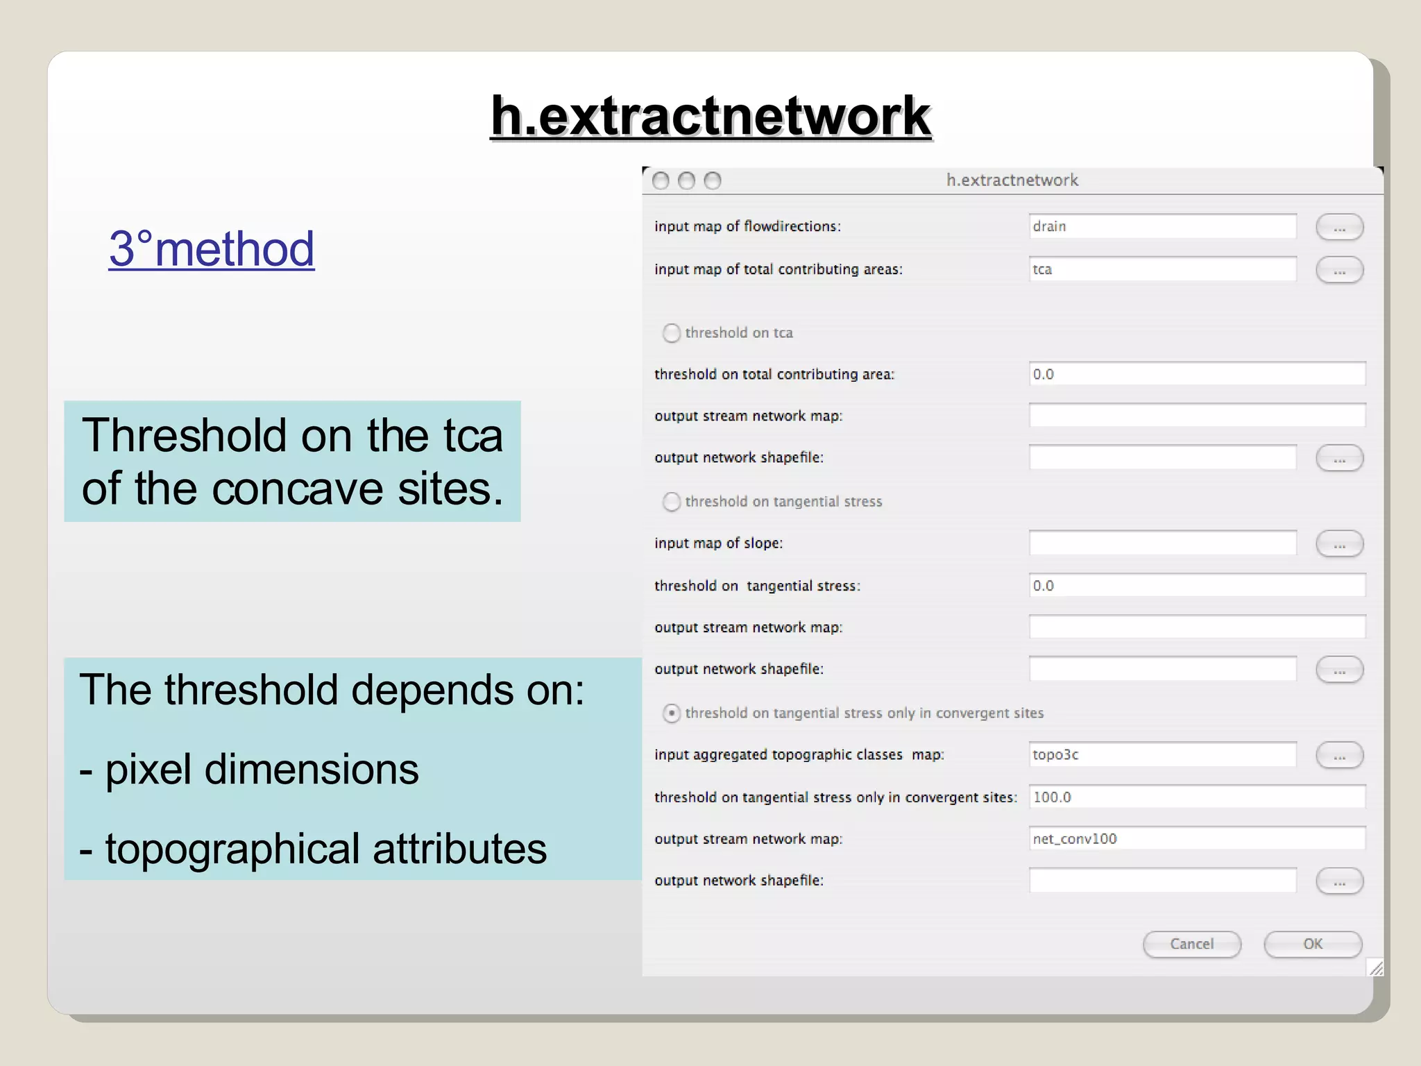Click the 'net_conv100' output stream network field
Image resolution: width=1421 pixels, height=1066 pixels.
[1197, 838]
